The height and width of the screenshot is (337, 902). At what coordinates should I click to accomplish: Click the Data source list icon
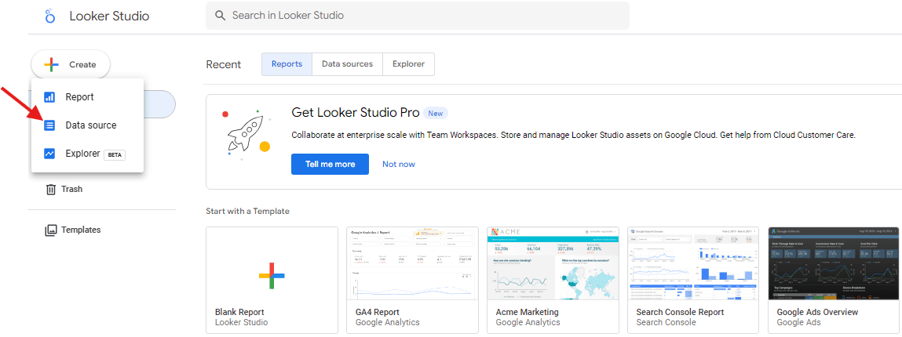(x=49, y=125)
